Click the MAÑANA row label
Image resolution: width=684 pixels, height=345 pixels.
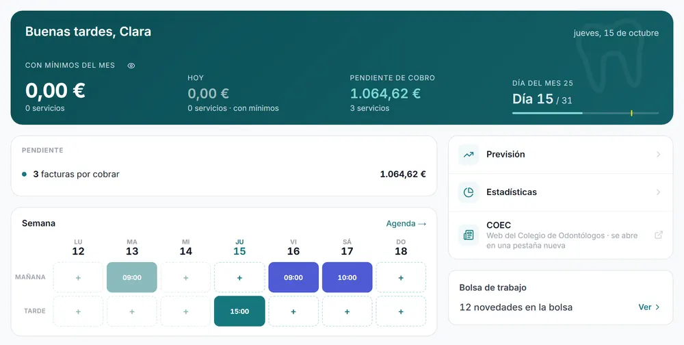pos(30,277)
